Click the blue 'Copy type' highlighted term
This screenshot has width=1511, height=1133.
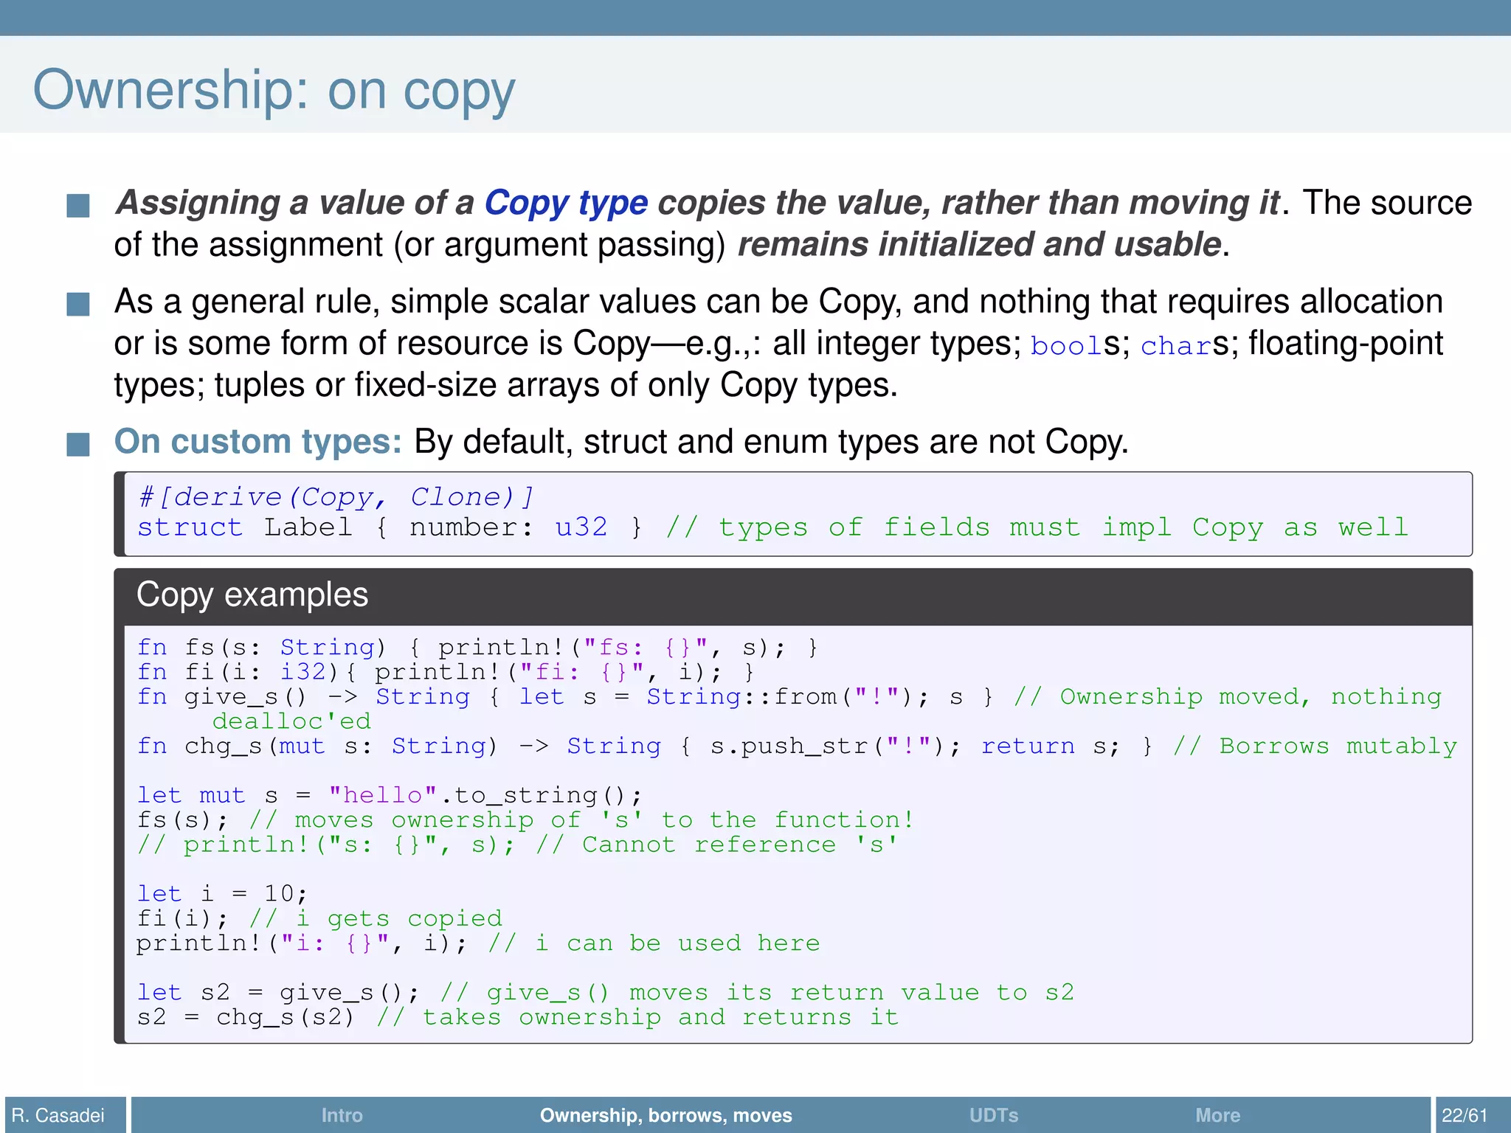[566, 203]
